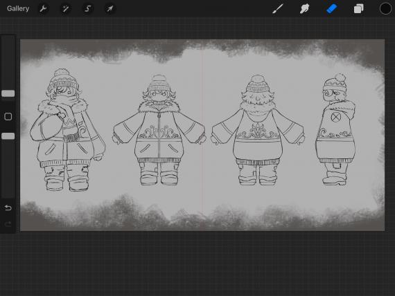The height and width of the screenshot is (296, 395).
Task: Open the Gallery
Action: [x=18, y=8]
